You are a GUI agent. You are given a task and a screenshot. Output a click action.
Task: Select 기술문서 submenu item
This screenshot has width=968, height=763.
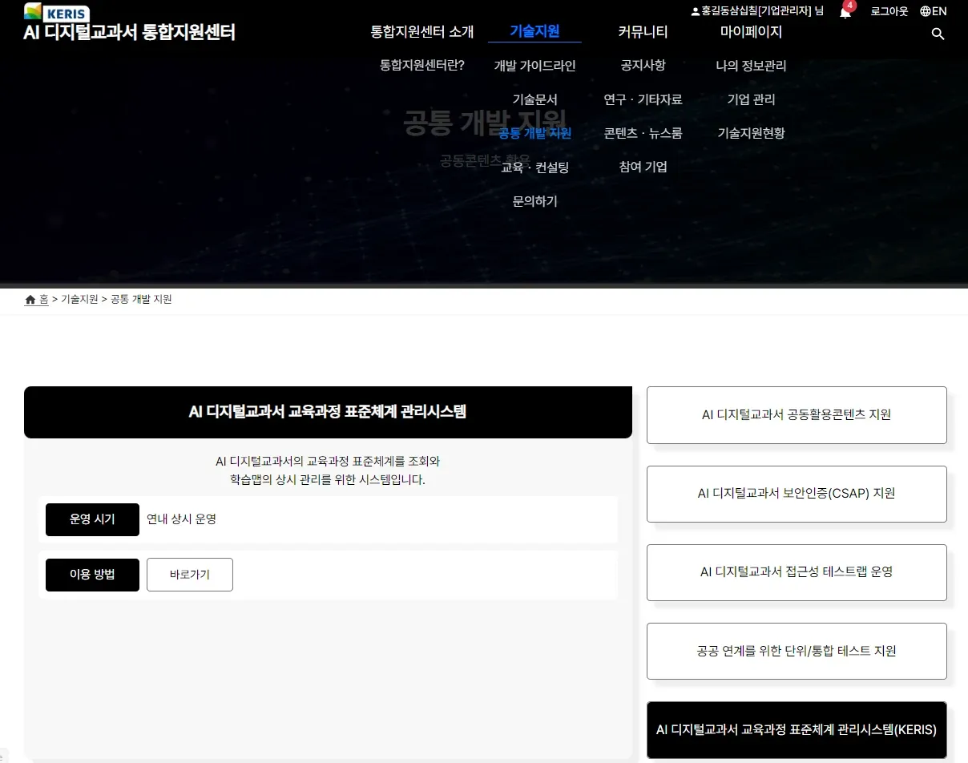coord(534,99)
